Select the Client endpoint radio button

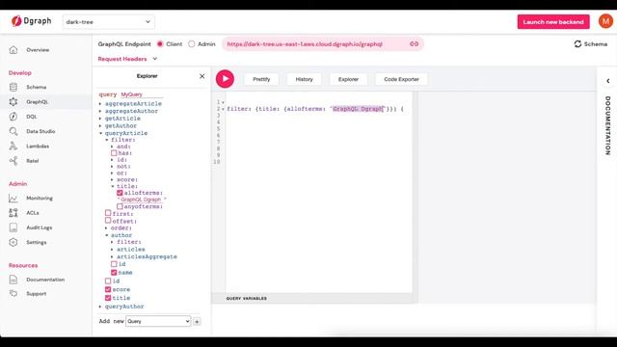pyautogui.click(x=160, y=44)
